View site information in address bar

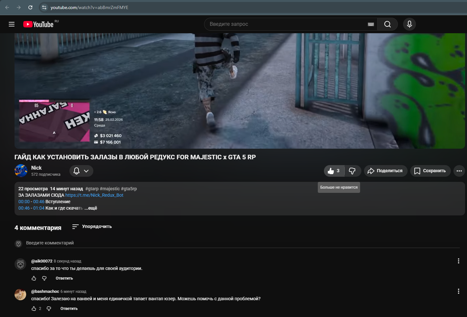point(44,7)
